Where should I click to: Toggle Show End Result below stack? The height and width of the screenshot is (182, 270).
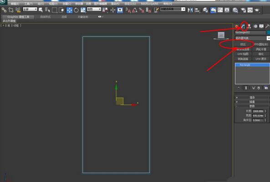point(246,88)
